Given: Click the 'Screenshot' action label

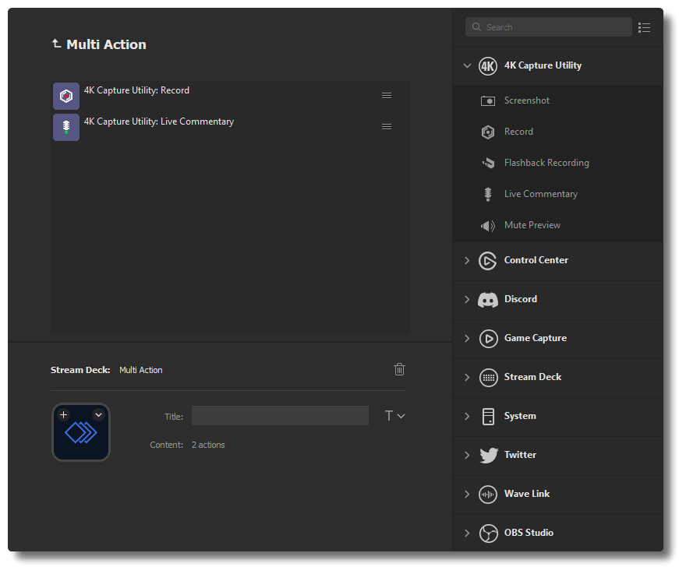Looking at the screenshot, I should 526,100.
